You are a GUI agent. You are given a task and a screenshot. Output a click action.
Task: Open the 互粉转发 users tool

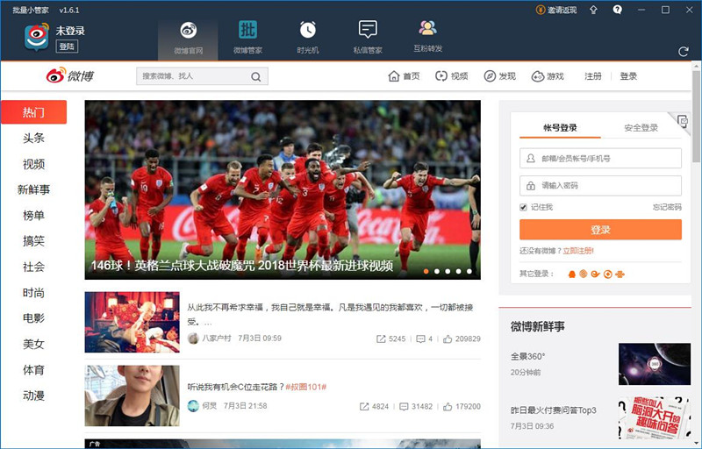tap(427, 28)
